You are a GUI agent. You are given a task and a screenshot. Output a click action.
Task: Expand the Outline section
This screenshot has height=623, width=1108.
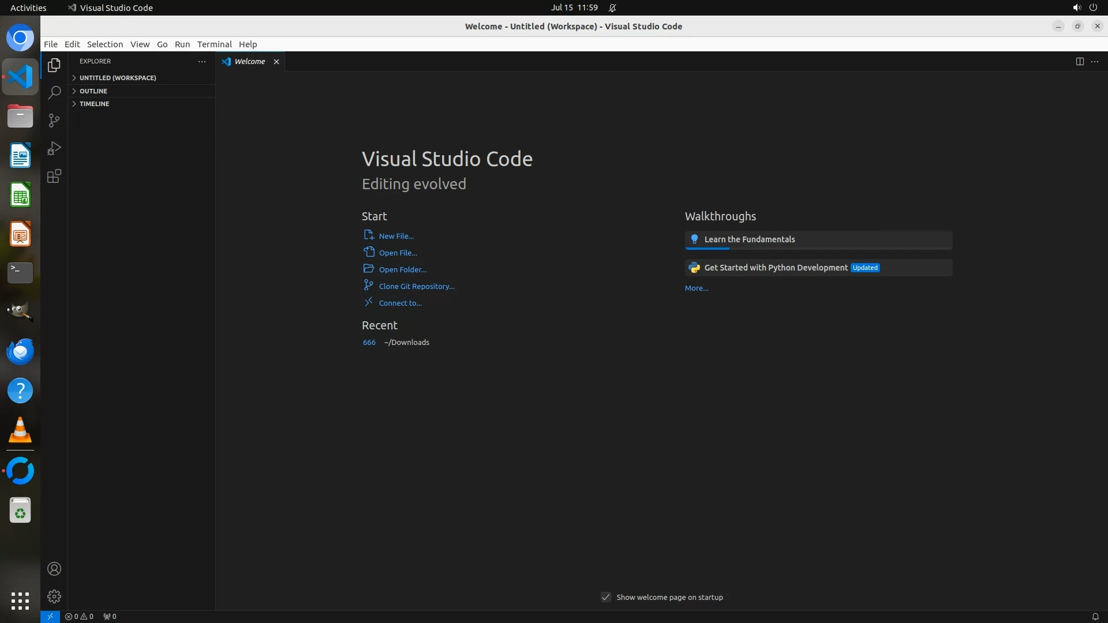click(x=93, y=91)
